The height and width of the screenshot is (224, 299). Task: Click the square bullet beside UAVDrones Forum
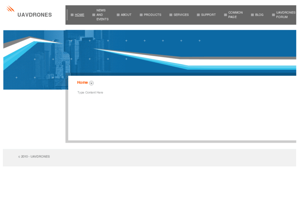pos(273,15)
